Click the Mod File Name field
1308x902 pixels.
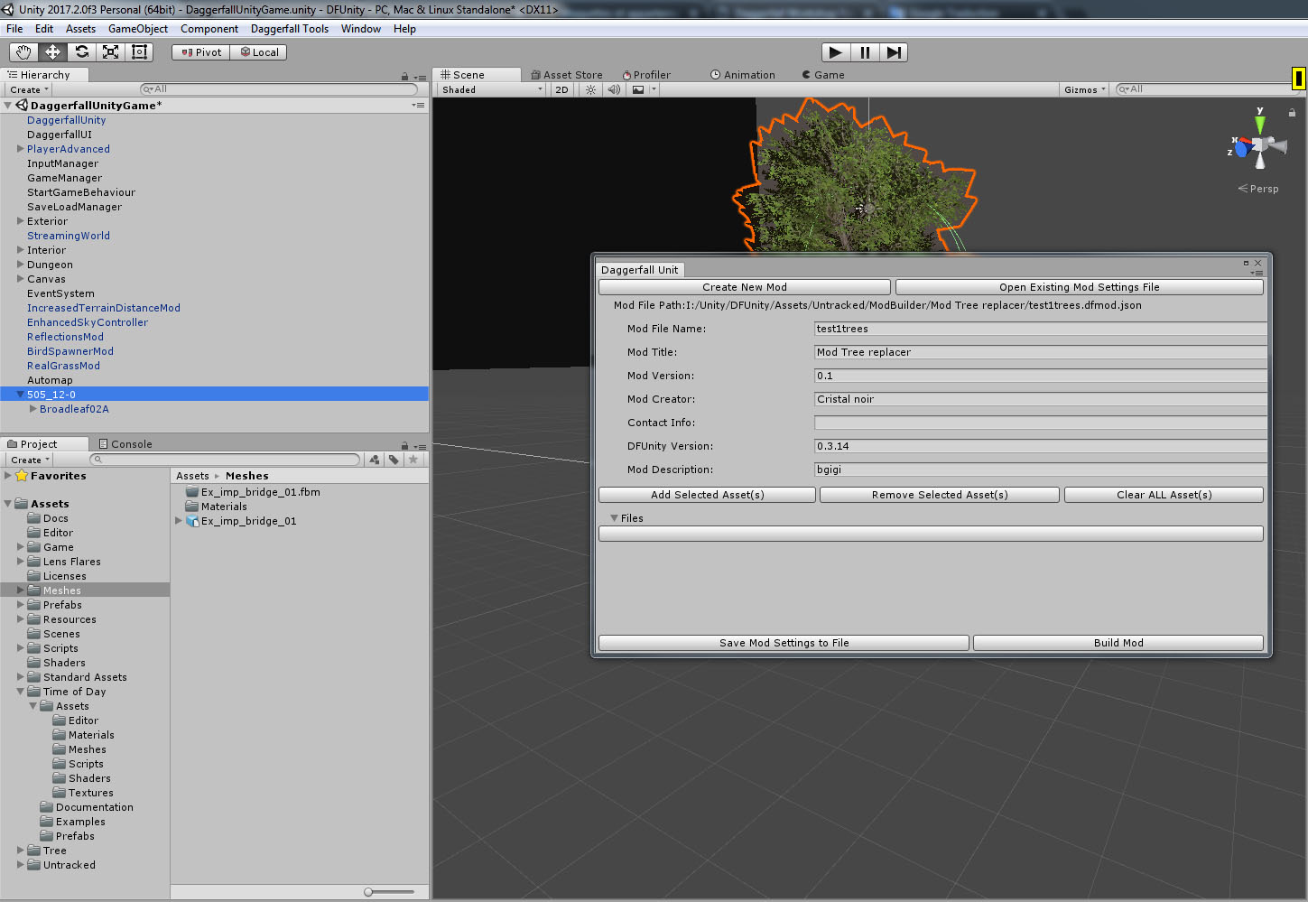(1040, 329)
